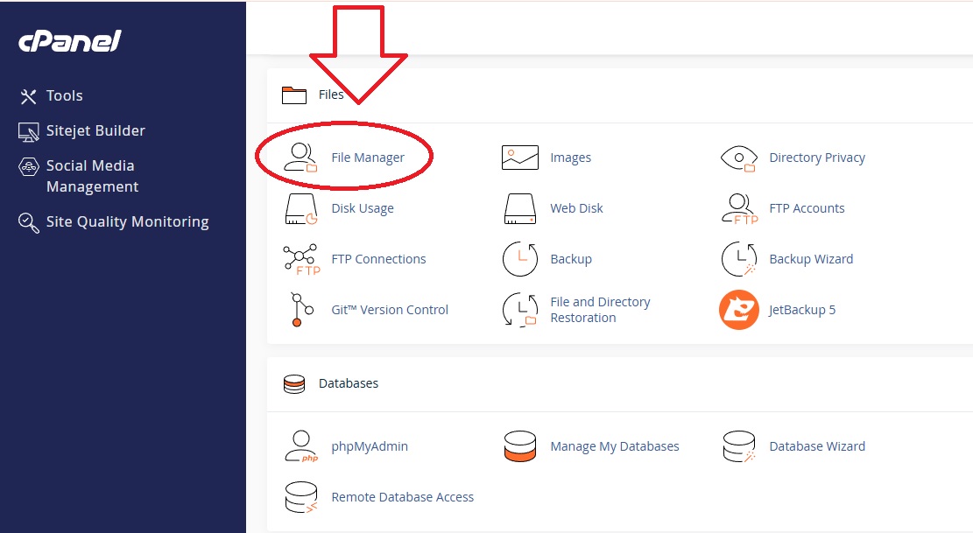This screenshot has height=533, width=973.
Task: Open Directory Privacy settings
Action: point(817,158)
